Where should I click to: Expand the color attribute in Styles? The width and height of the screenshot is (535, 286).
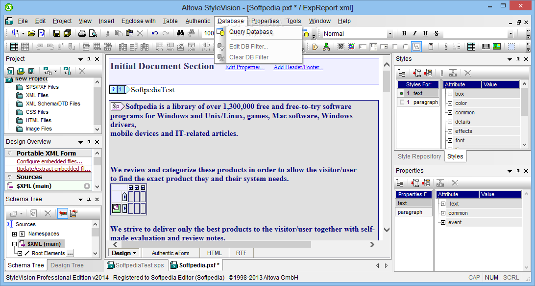[x=450, y=103]
